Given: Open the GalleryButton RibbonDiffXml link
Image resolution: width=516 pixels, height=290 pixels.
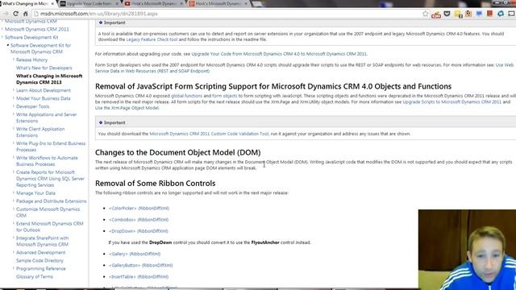Looking at the screenshot, I should (x=141, y=265).
